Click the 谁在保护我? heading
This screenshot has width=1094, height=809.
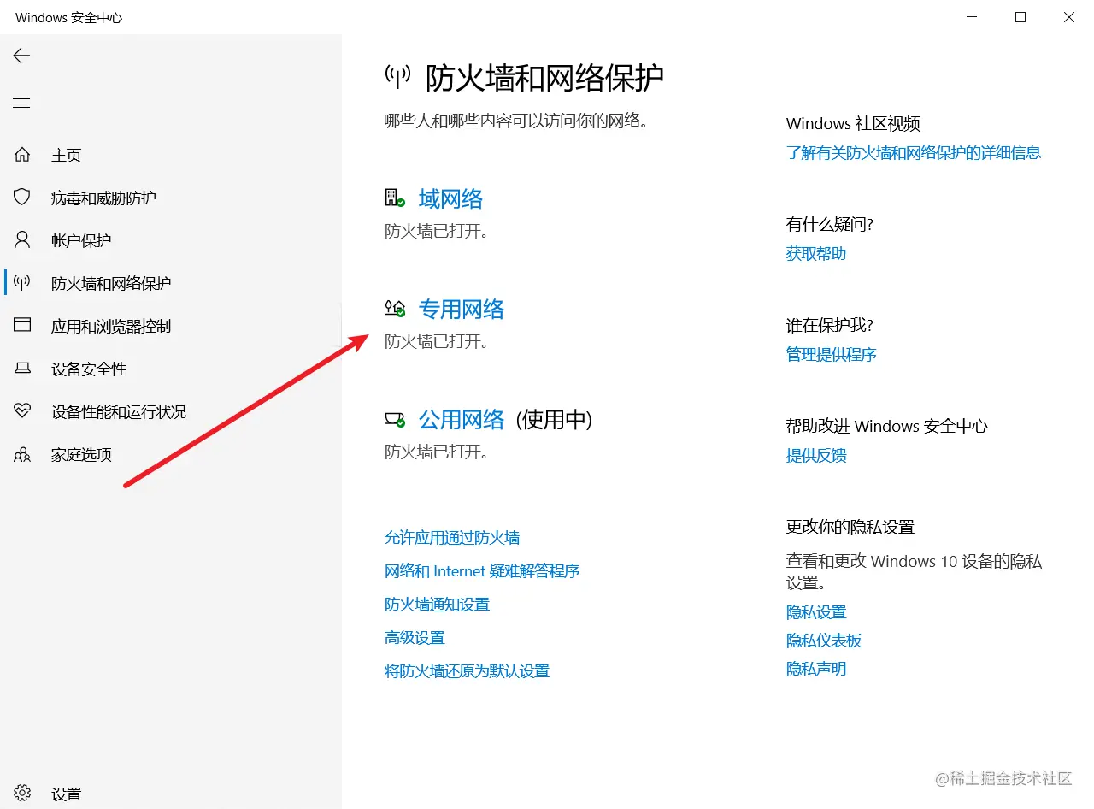click(x=830, y=325)
